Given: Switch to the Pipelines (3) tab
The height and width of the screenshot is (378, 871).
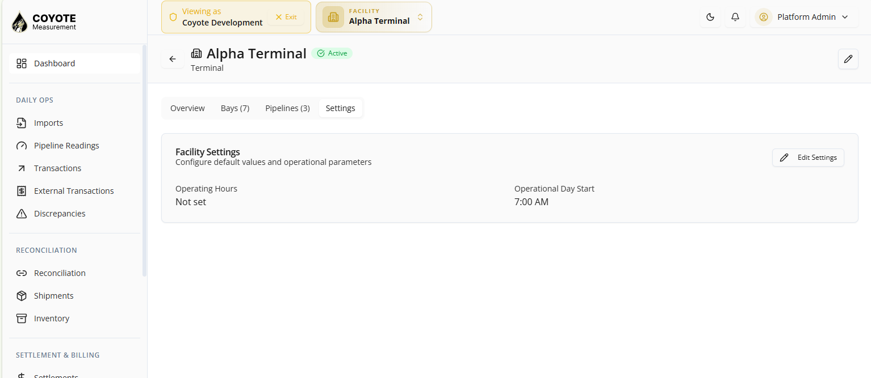Looking at the screenshot, I should 287,108.
